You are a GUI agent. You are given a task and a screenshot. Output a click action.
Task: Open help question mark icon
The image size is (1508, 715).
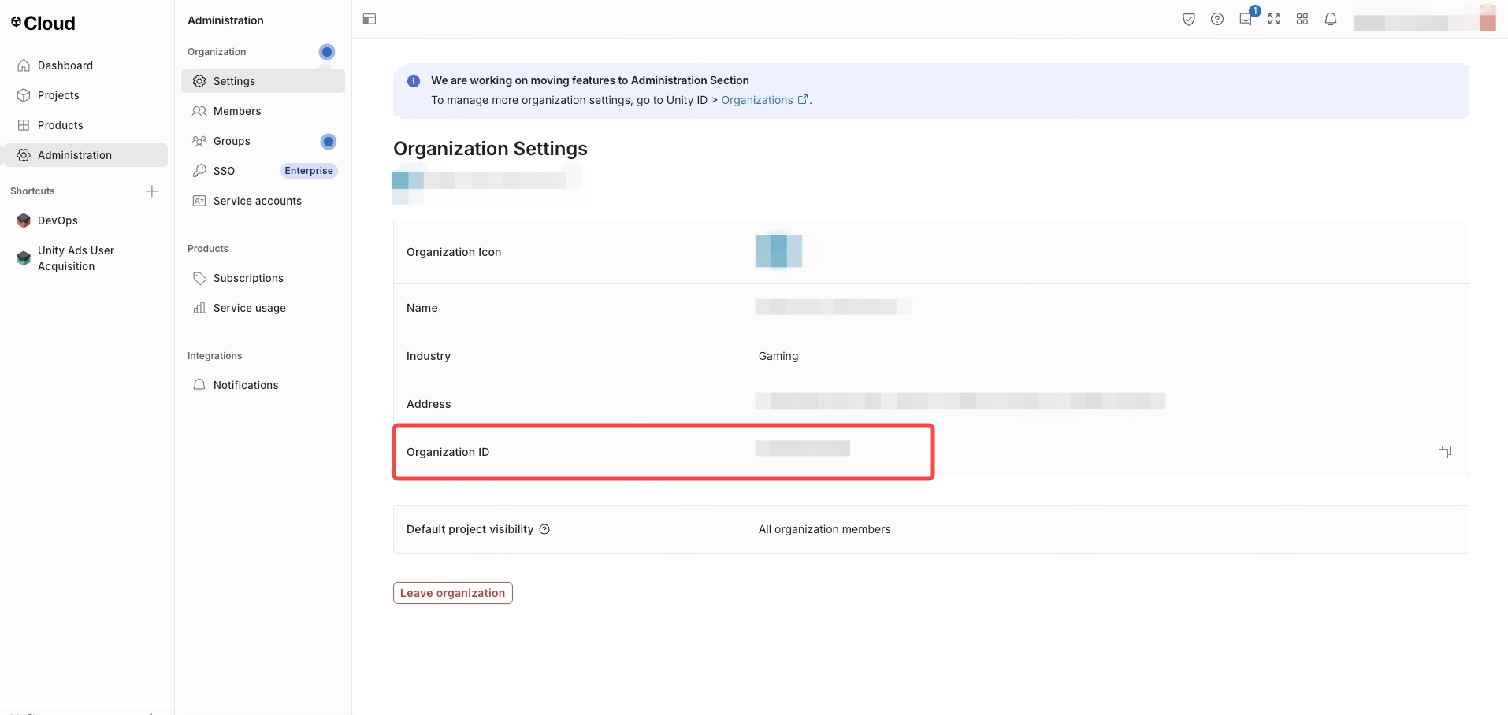pos(1217,19)
